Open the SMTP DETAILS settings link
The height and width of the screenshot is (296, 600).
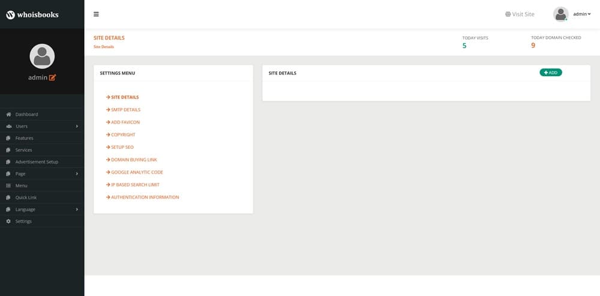point(125,110)
